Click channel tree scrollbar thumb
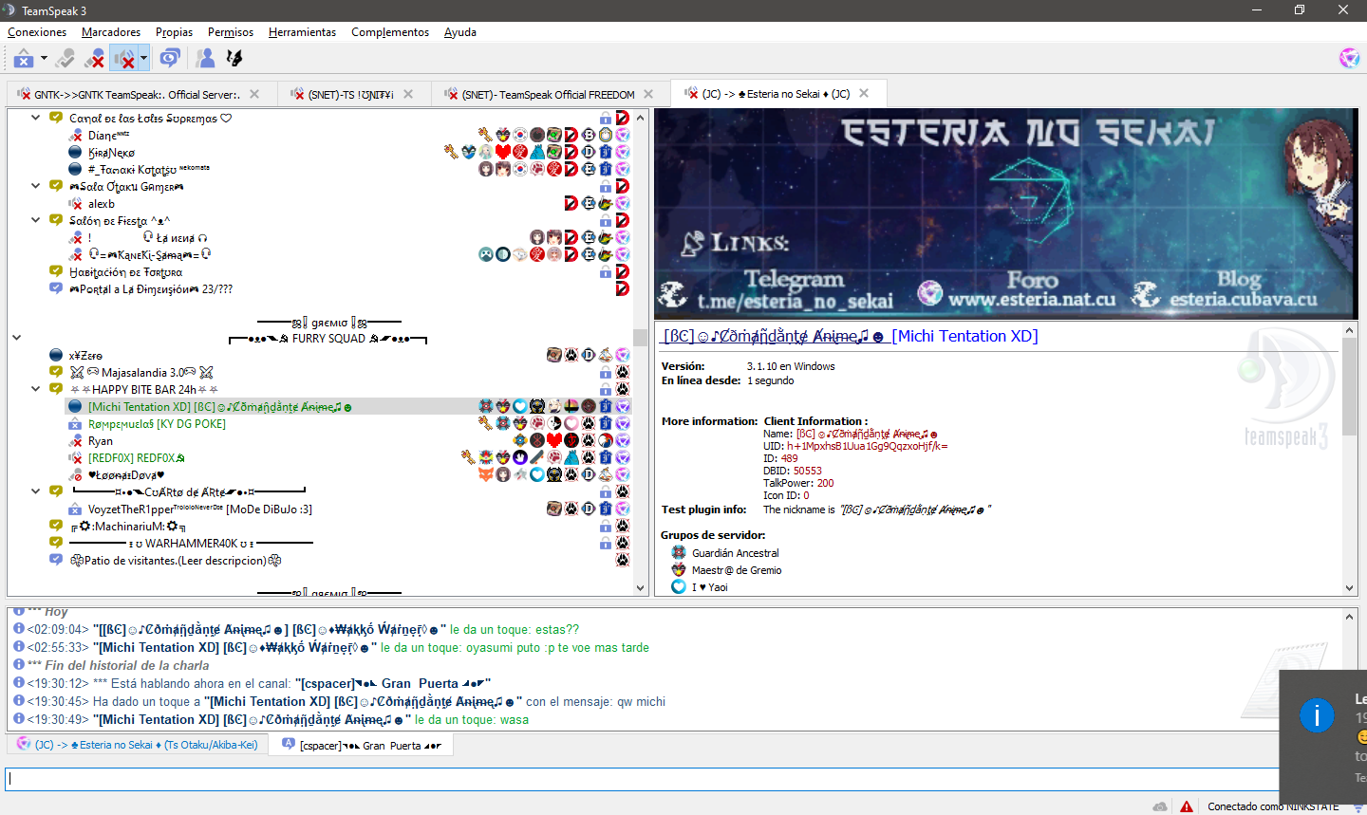Screen dimensions: 1367x815 [641, 338]
